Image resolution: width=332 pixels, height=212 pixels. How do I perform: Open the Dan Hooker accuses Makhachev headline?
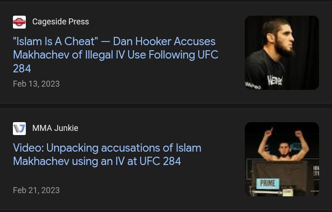point(116,54)
